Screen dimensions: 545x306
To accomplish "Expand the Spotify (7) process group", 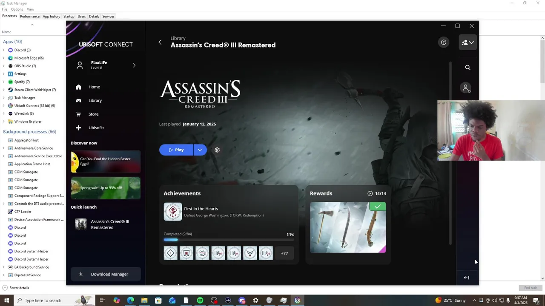I will [x=4, y=82].
